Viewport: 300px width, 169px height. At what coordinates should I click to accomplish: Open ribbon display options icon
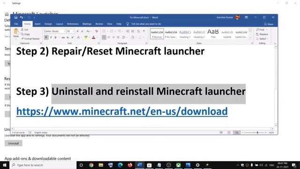click(x=246, y=17)
